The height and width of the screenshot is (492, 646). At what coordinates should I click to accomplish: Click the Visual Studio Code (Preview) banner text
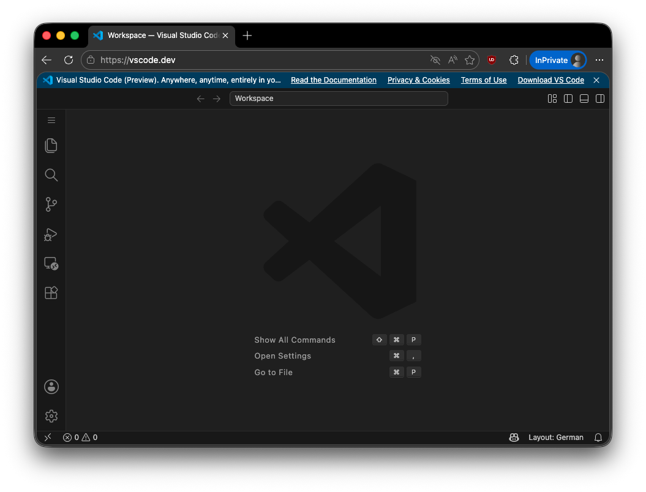coord(168,80)
